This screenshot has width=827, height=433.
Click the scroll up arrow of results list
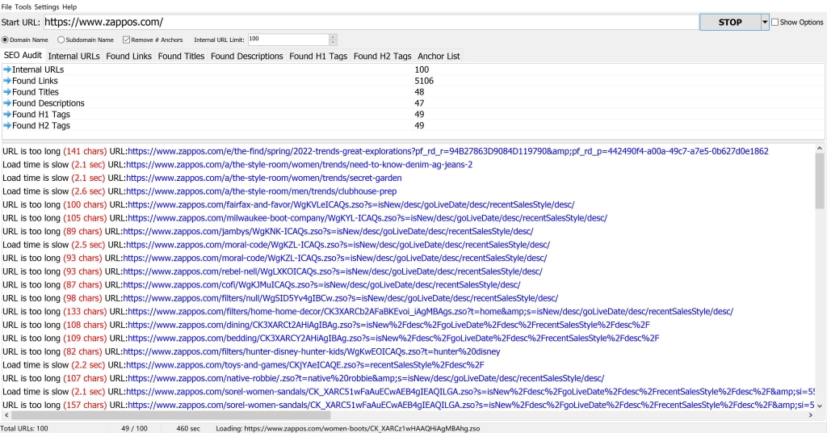coord(819,148)
